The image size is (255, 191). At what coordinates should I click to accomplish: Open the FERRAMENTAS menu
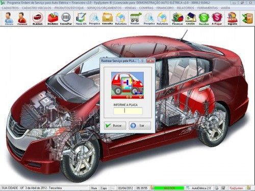208,8
